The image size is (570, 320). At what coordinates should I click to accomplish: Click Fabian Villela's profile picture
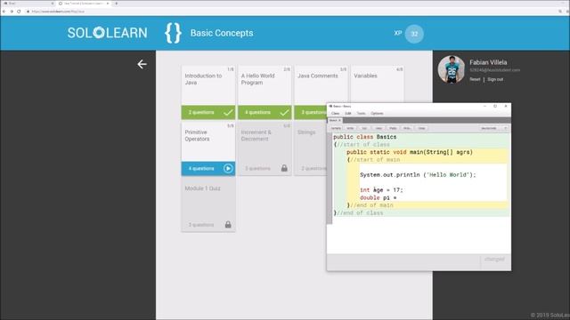tap(452, 69)
